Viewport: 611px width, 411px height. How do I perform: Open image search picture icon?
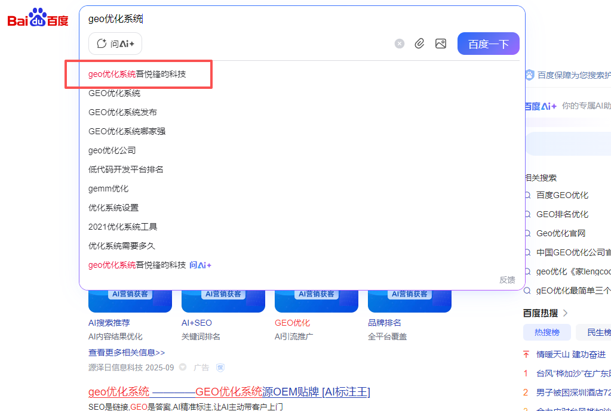441,44
